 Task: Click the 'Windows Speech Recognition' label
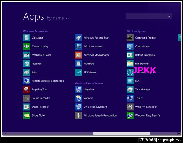[x=100, y=115]
